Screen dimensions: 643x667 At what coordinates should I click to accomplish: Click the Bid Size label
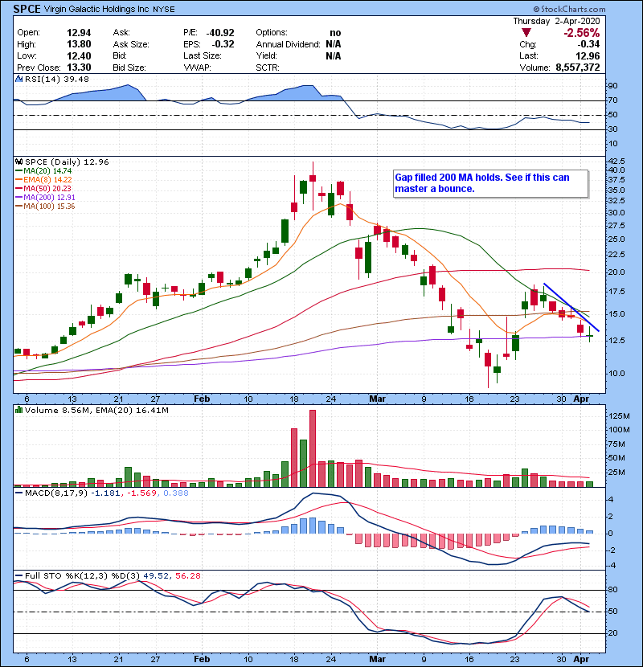coord(129,68)
